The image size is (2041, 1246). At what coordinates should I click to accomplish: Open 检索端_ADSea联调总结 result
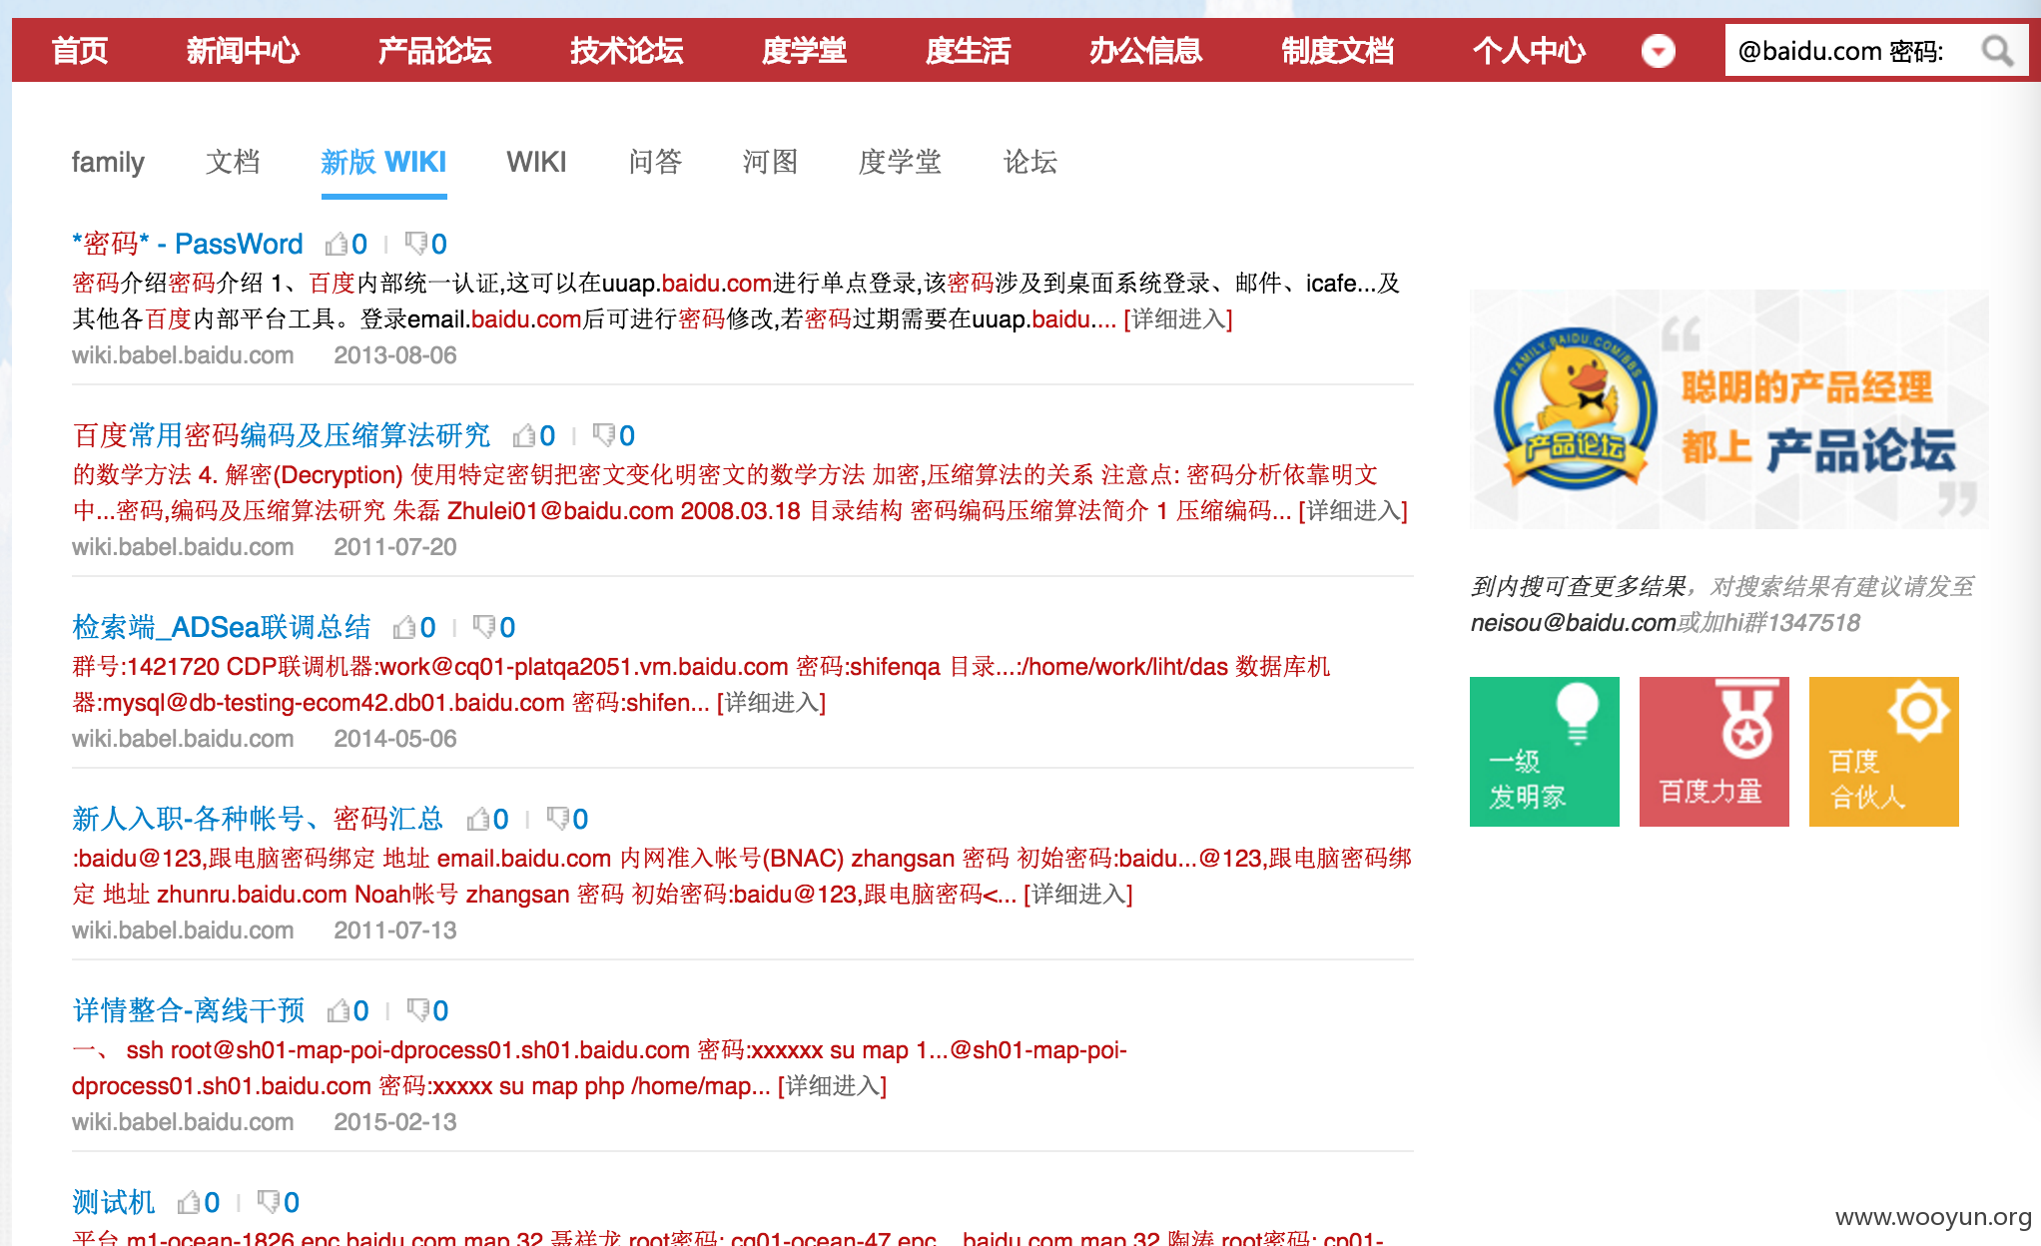[221, 627]
